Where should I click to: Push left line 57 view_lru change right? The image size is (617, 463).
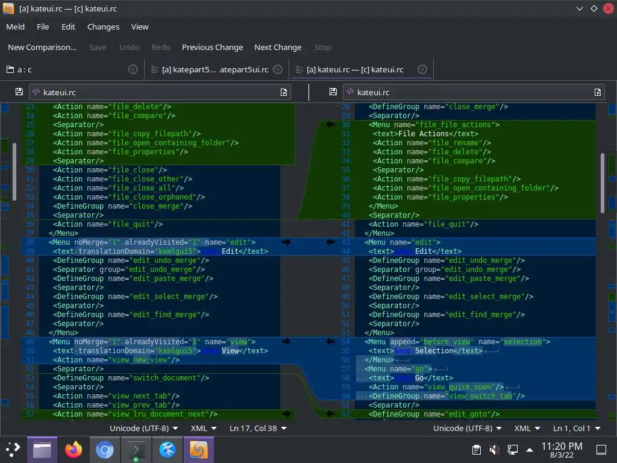coord(286,414)
